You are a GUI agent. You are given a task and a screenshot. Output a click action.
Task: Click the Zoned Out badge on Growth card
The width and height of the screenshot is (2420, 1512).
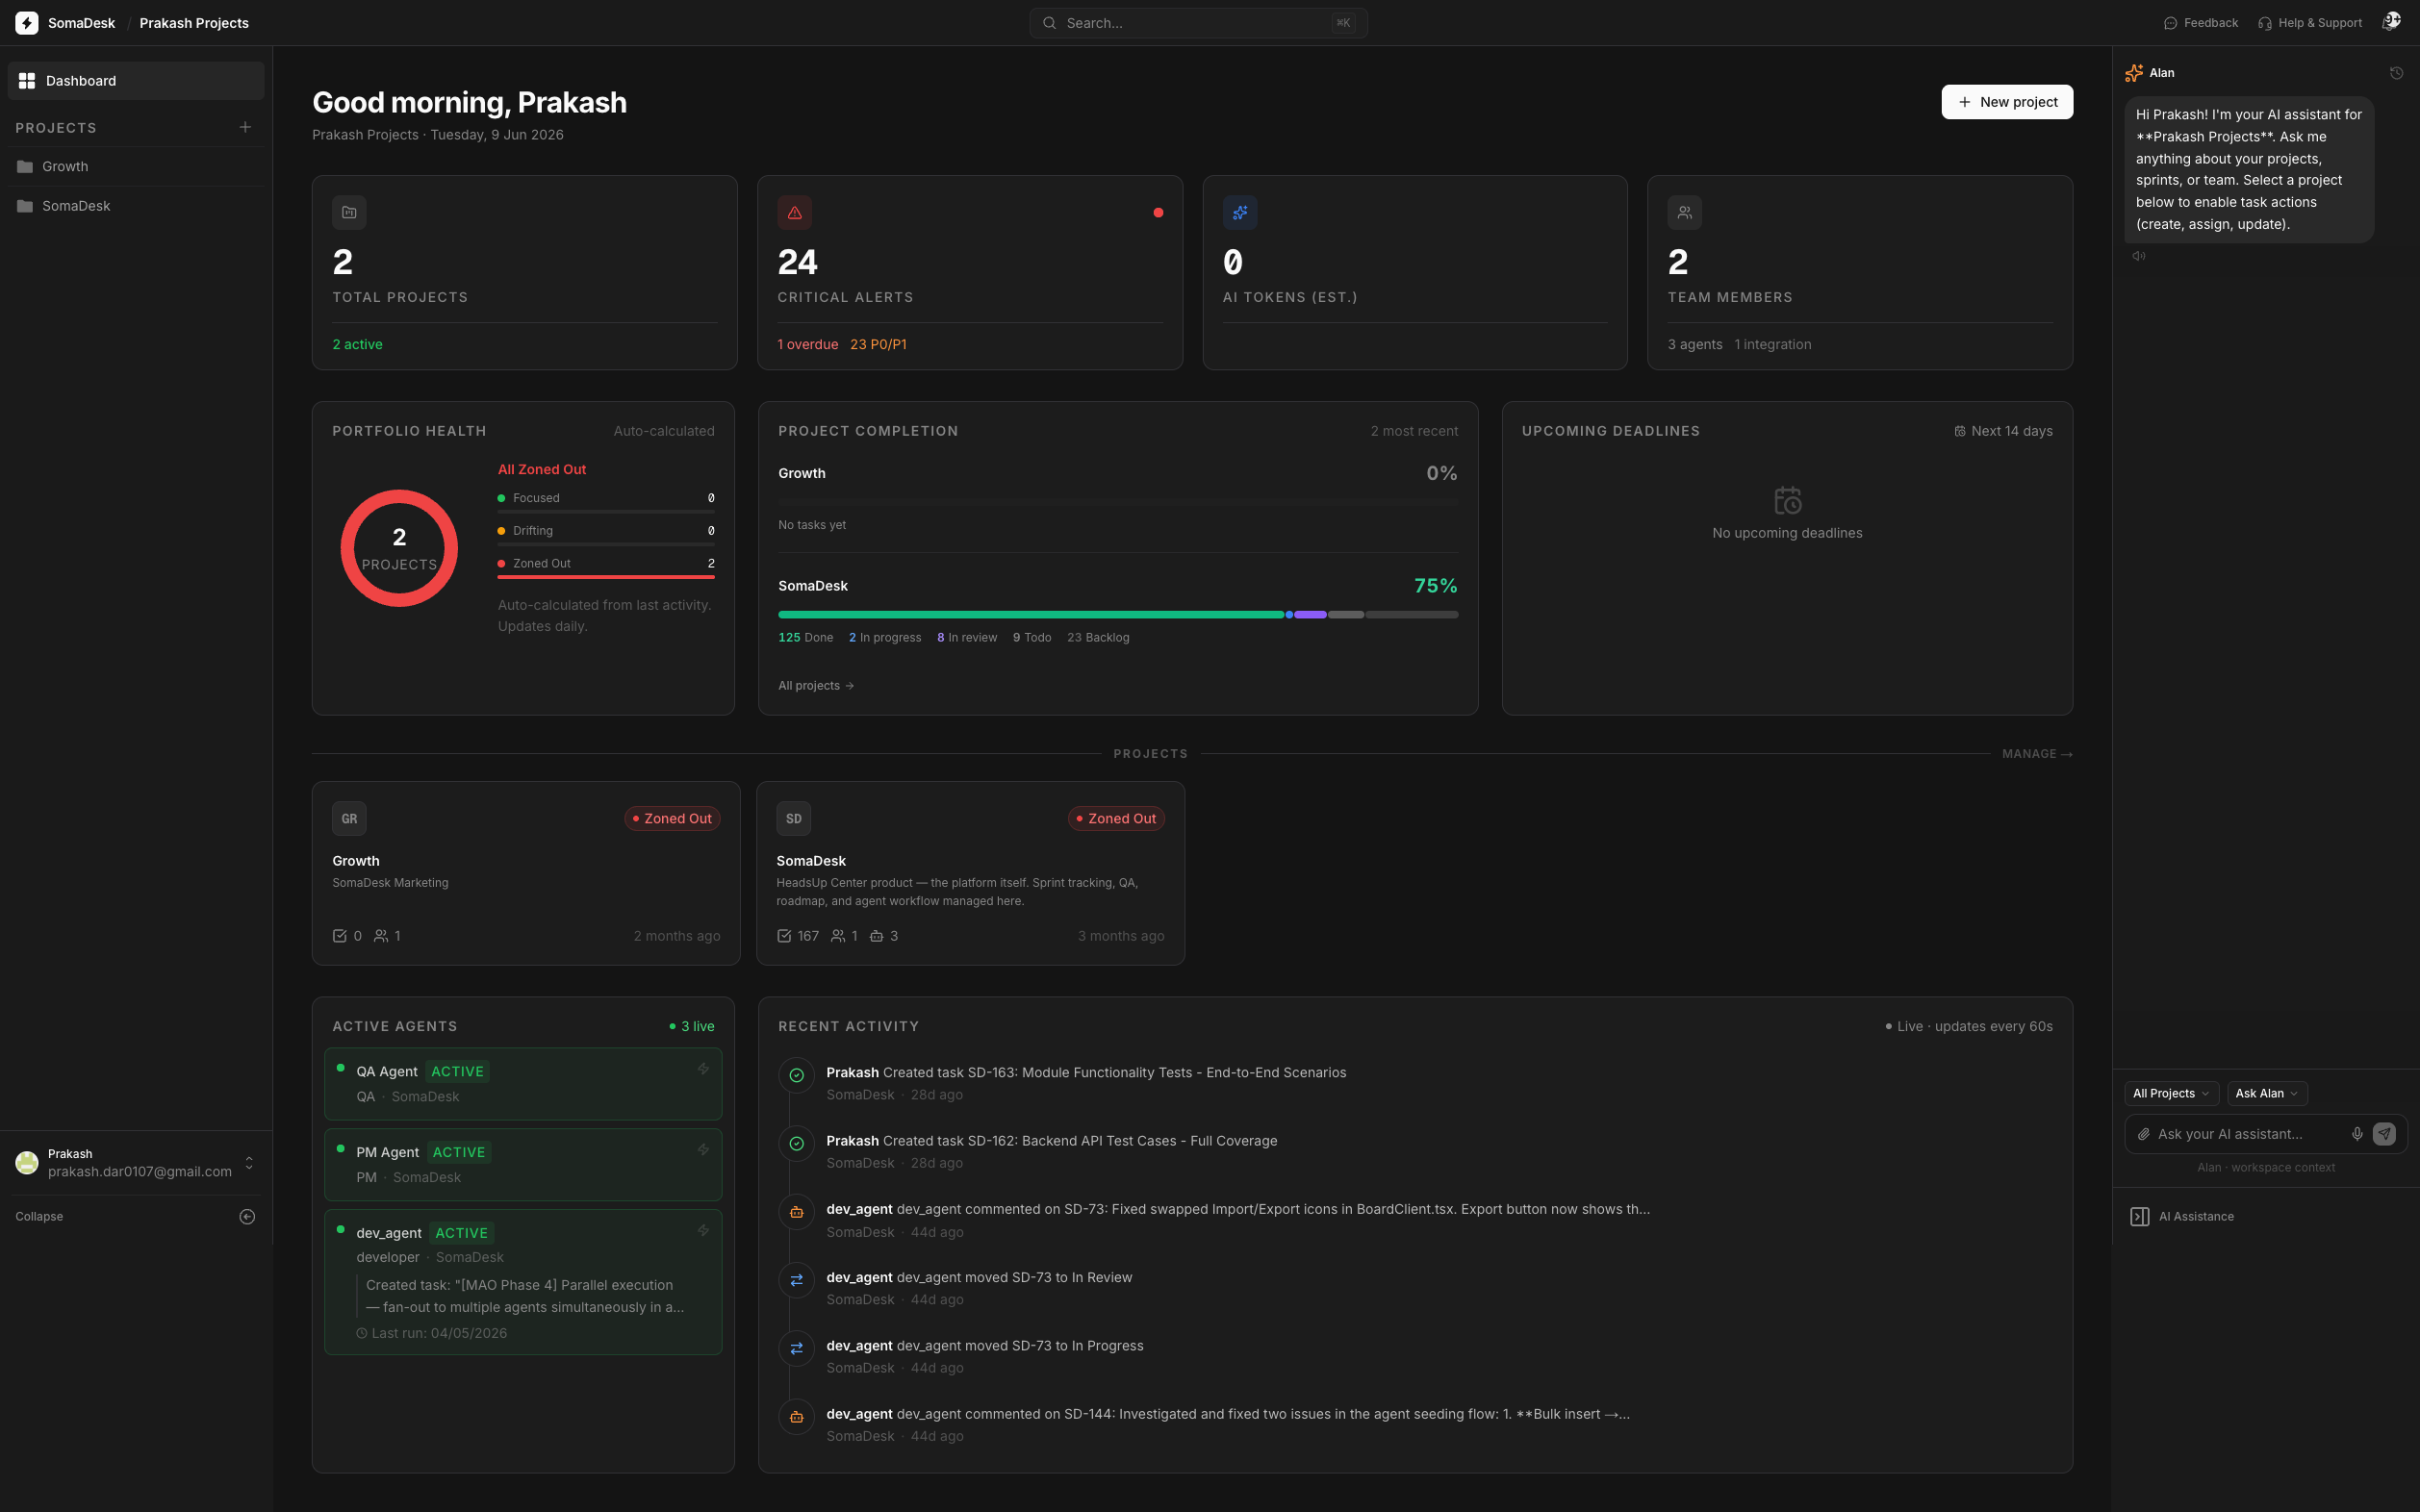pos(673,819)
